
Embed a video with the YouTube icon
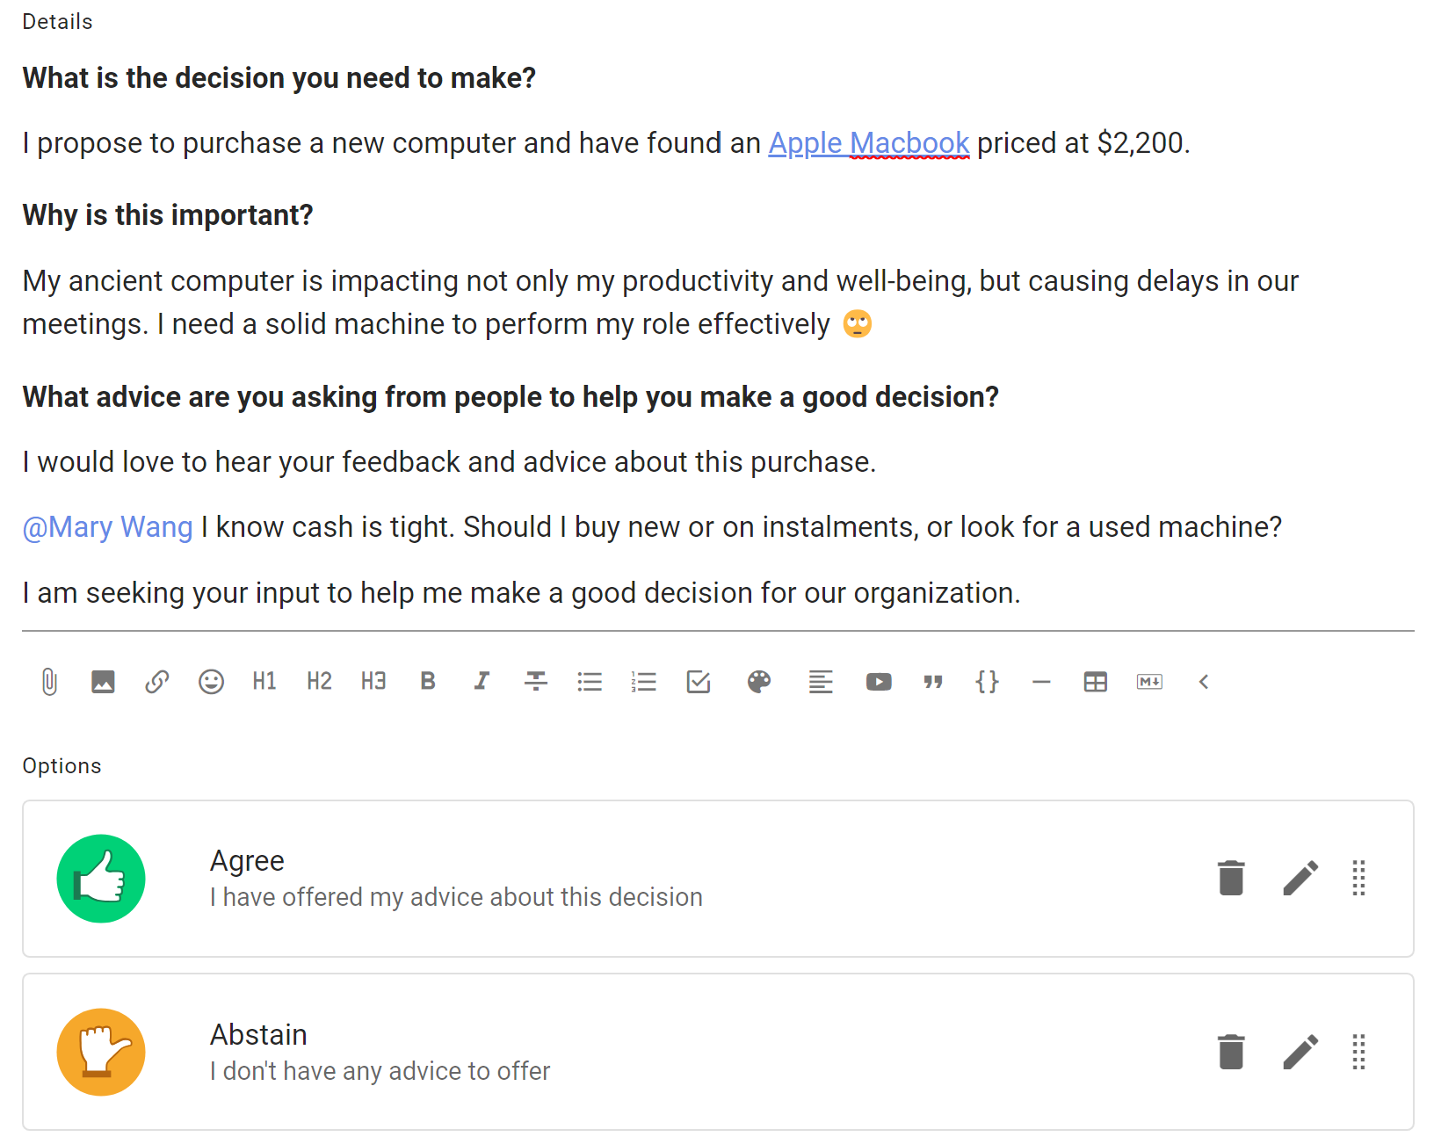[x=879, y=682]
